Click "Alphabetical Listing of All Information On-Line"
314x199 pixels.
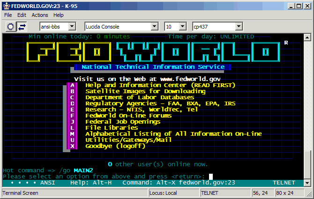point(173,134)
